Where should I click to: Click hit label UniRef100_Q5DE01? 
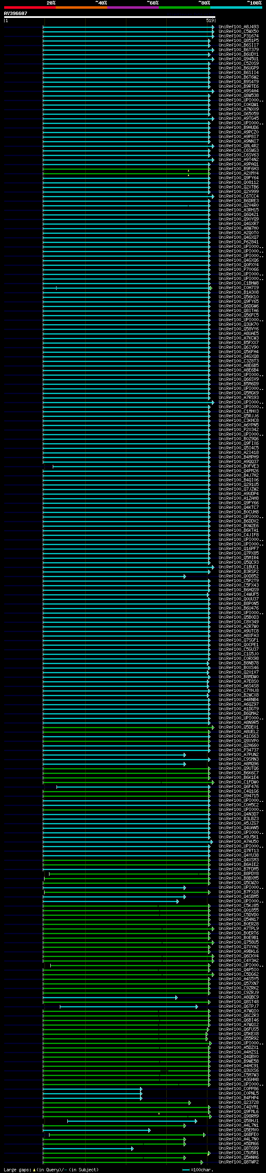point(239,727)
